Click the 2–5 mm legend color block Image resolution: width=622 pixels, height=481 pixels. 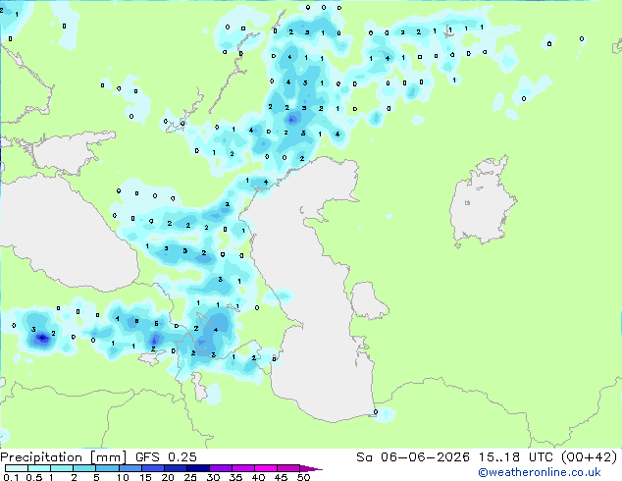84,468
